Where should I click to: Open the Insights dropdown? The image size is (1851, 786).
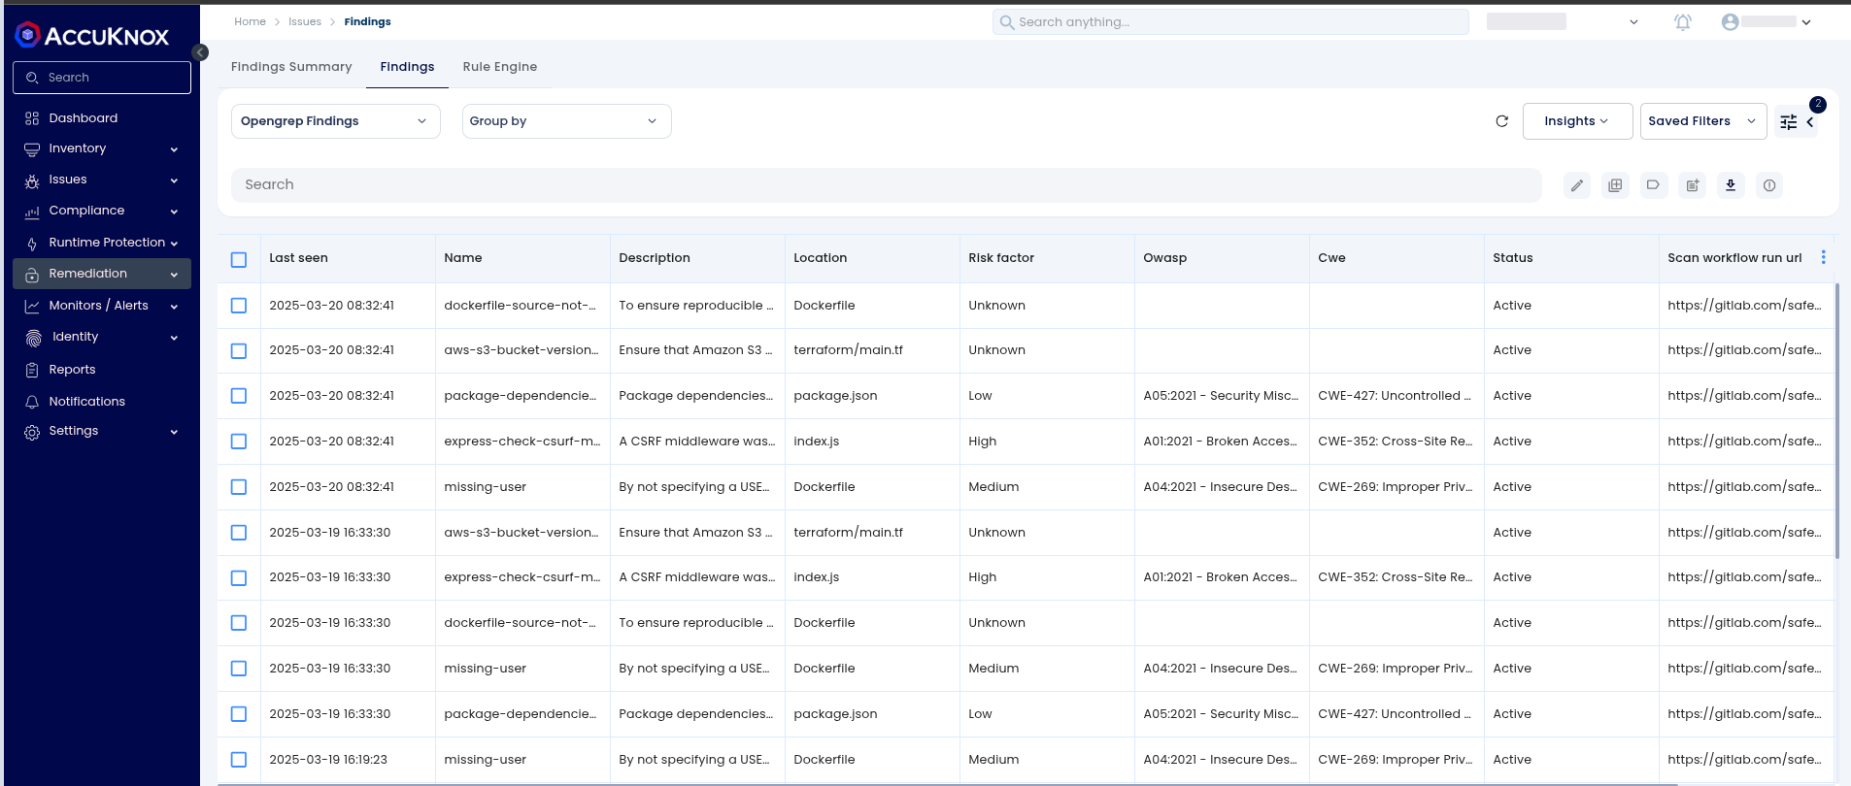pos(1577,121)
